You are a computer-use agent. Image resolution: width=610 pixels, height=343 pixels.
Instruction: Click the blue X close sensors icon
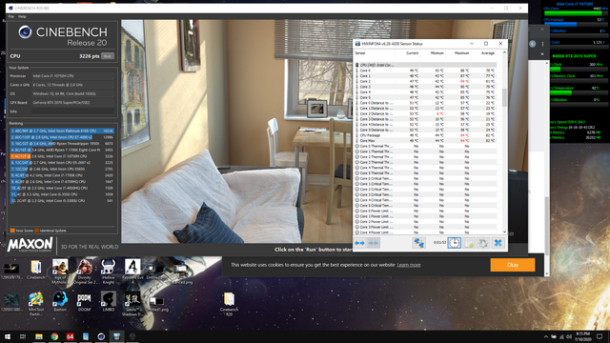[x=498, y=243]
